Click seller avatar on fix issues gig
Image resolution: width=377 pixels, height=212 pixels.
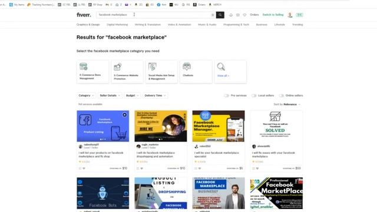coord(254,146)
